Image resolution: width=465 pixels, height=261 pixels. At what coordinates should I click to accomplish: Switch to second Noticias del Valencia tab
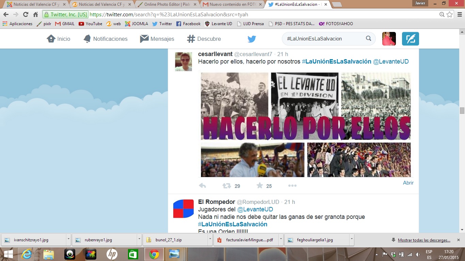pos(100,4)
